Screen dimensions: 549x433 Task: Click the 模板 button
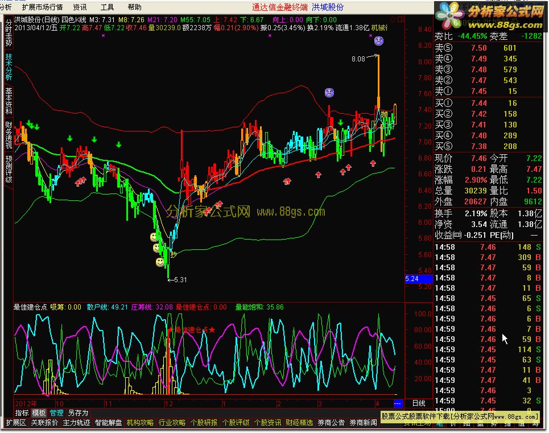coord(39,413)
